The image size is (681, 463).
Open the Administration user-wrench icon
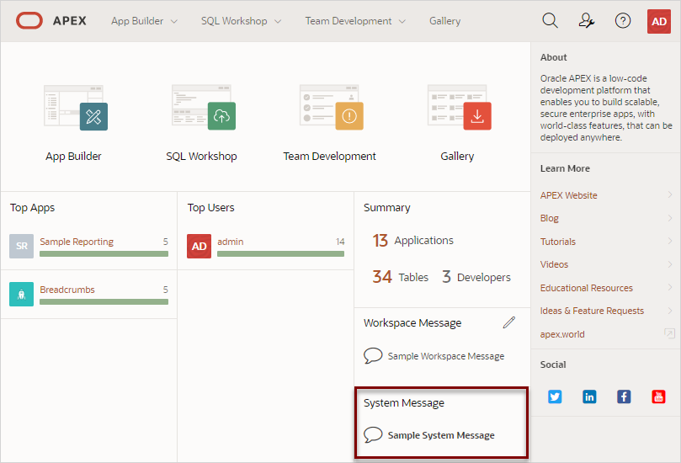(x=587, y=20)
